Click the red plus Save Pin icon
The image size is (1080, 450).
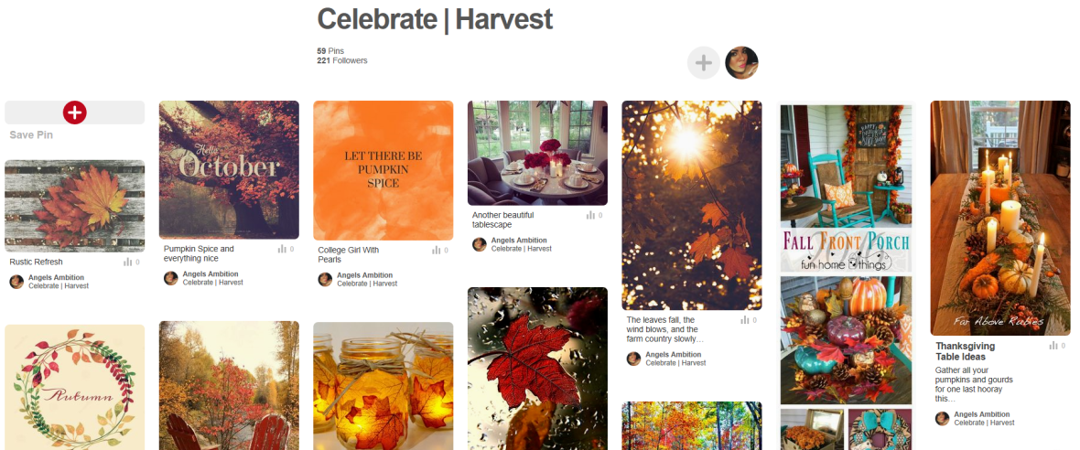coord(74,112)
